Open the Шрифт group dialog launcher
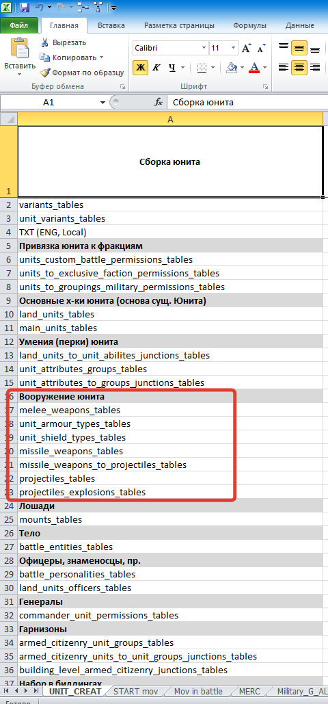 click(265, 86)
